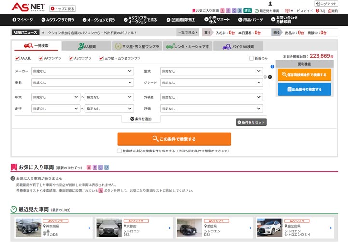Open the user account icon at top

point(270,4)
